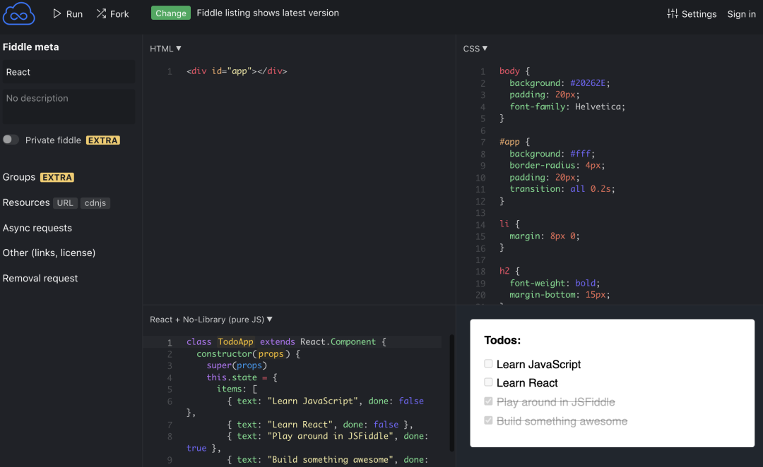Click the Sign in link
Viewport: 763px width, 467px height.
(x=741, y=13)
